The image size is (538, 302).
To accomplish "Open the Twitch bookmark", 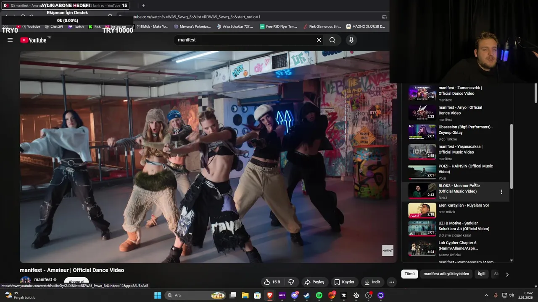I will coord(76,26).
